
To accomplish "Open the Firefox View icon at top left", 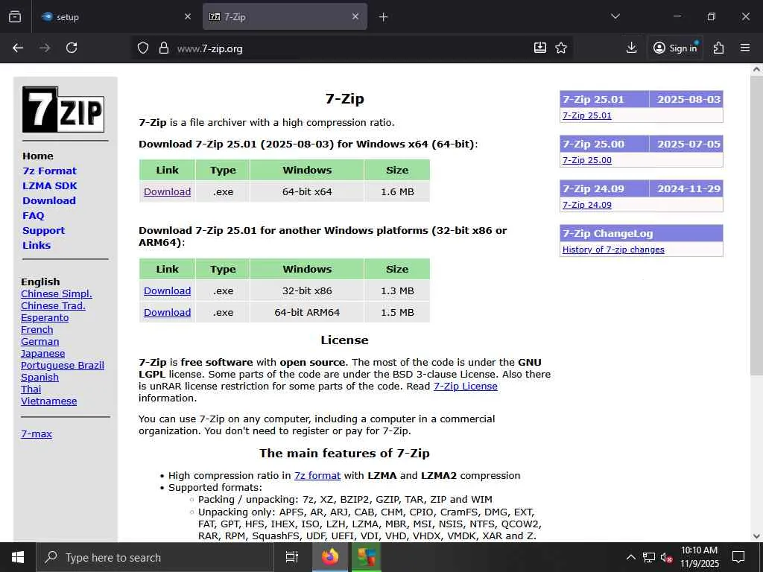I will tap(15, 16).
